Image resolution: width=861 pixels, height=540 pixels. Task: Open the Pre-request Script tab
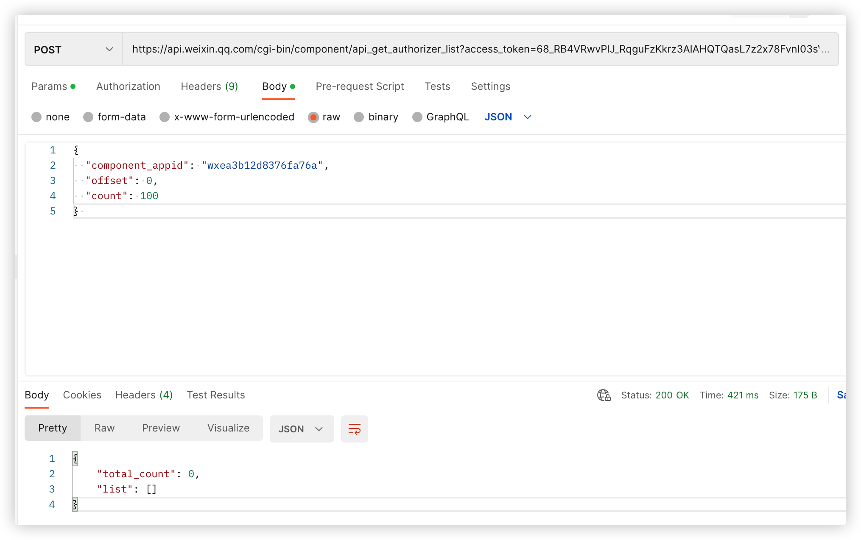pyautogui.click(x=360, y=86)
